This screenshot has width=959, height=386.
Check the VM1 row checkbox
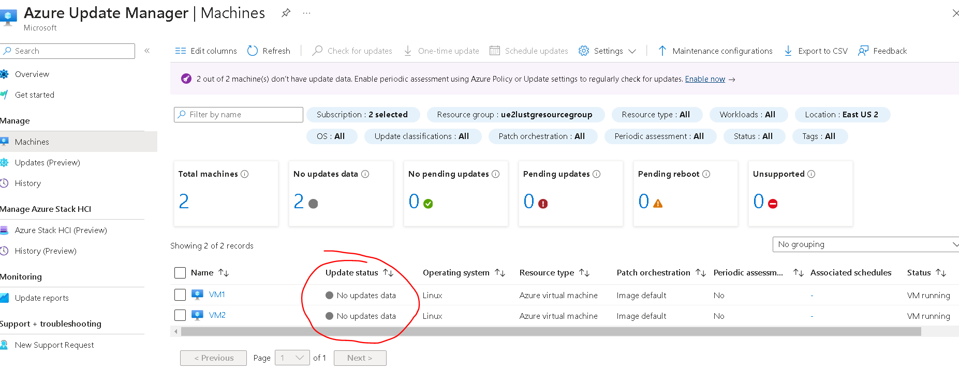tap(180, 295)
